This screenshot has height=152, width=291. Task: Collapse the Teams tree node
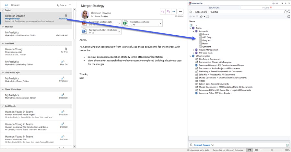tap(190, 28)
